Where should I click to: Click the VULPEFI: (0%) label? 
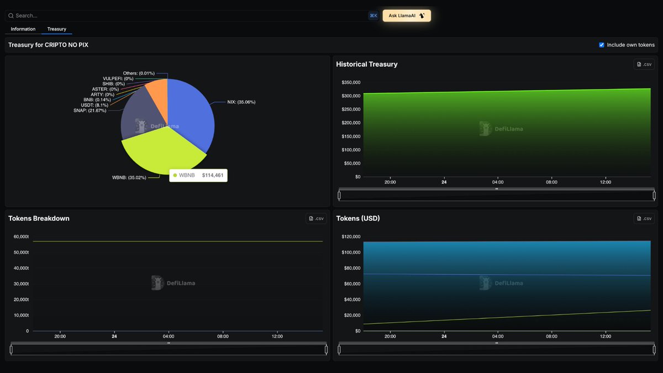pos(118,78)
